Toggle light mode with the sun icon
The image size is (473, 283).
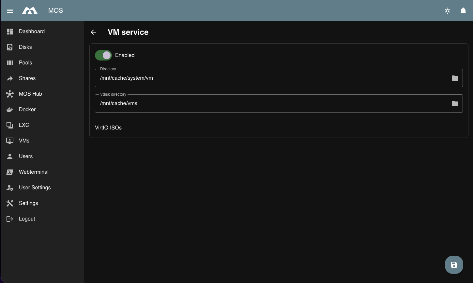coord(447,11)
